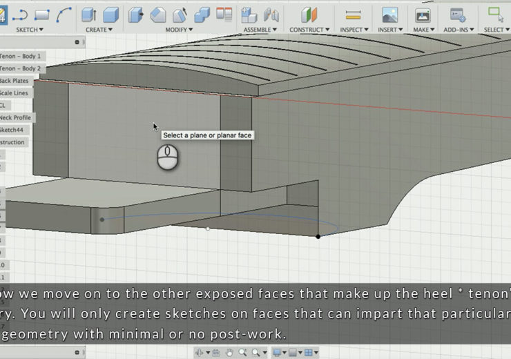Click the New Component icon in Assemble
This screenshot has height=359, width=511.
(x=249, y=14)
